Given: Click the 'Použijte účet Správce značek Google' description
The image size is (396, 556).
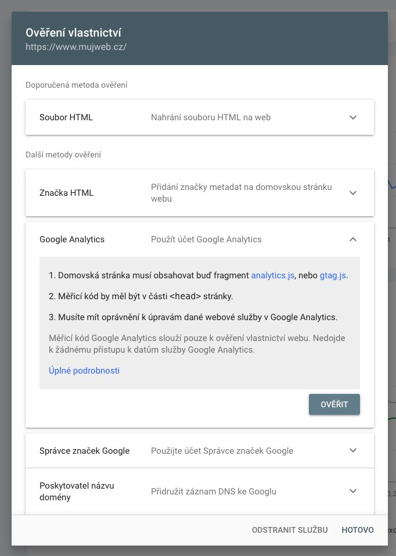Looking at the screenshot, I should click(222, 451).
